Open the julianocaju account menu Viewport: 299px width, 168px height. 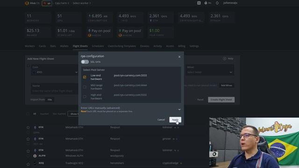[x=230, y=3]
